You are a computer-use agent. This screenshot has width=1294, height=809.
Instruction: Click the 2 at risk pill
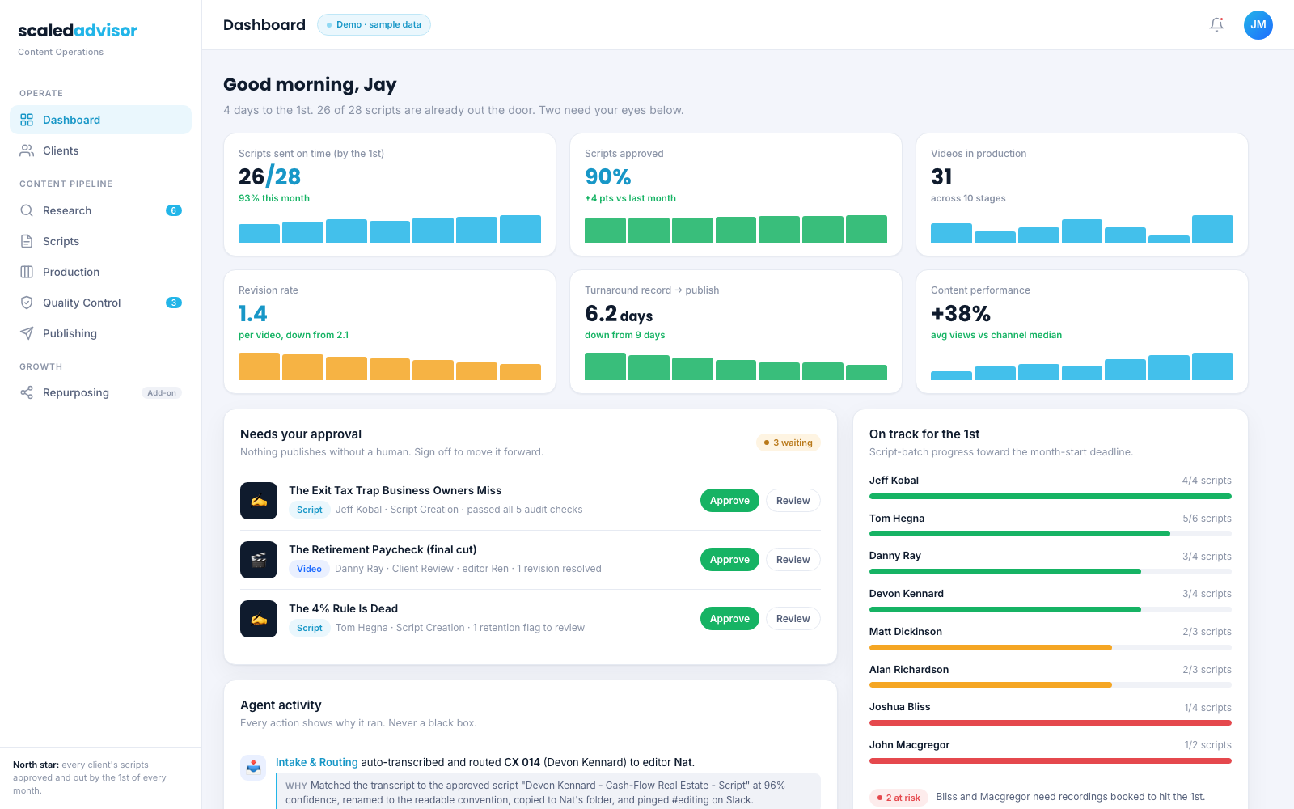[899, 798]
